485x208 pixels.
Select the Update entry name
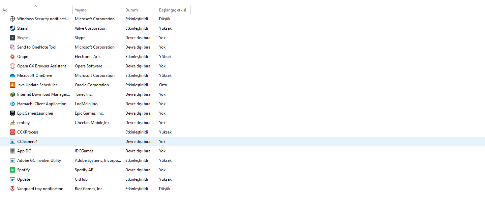(x=24, y=179)
